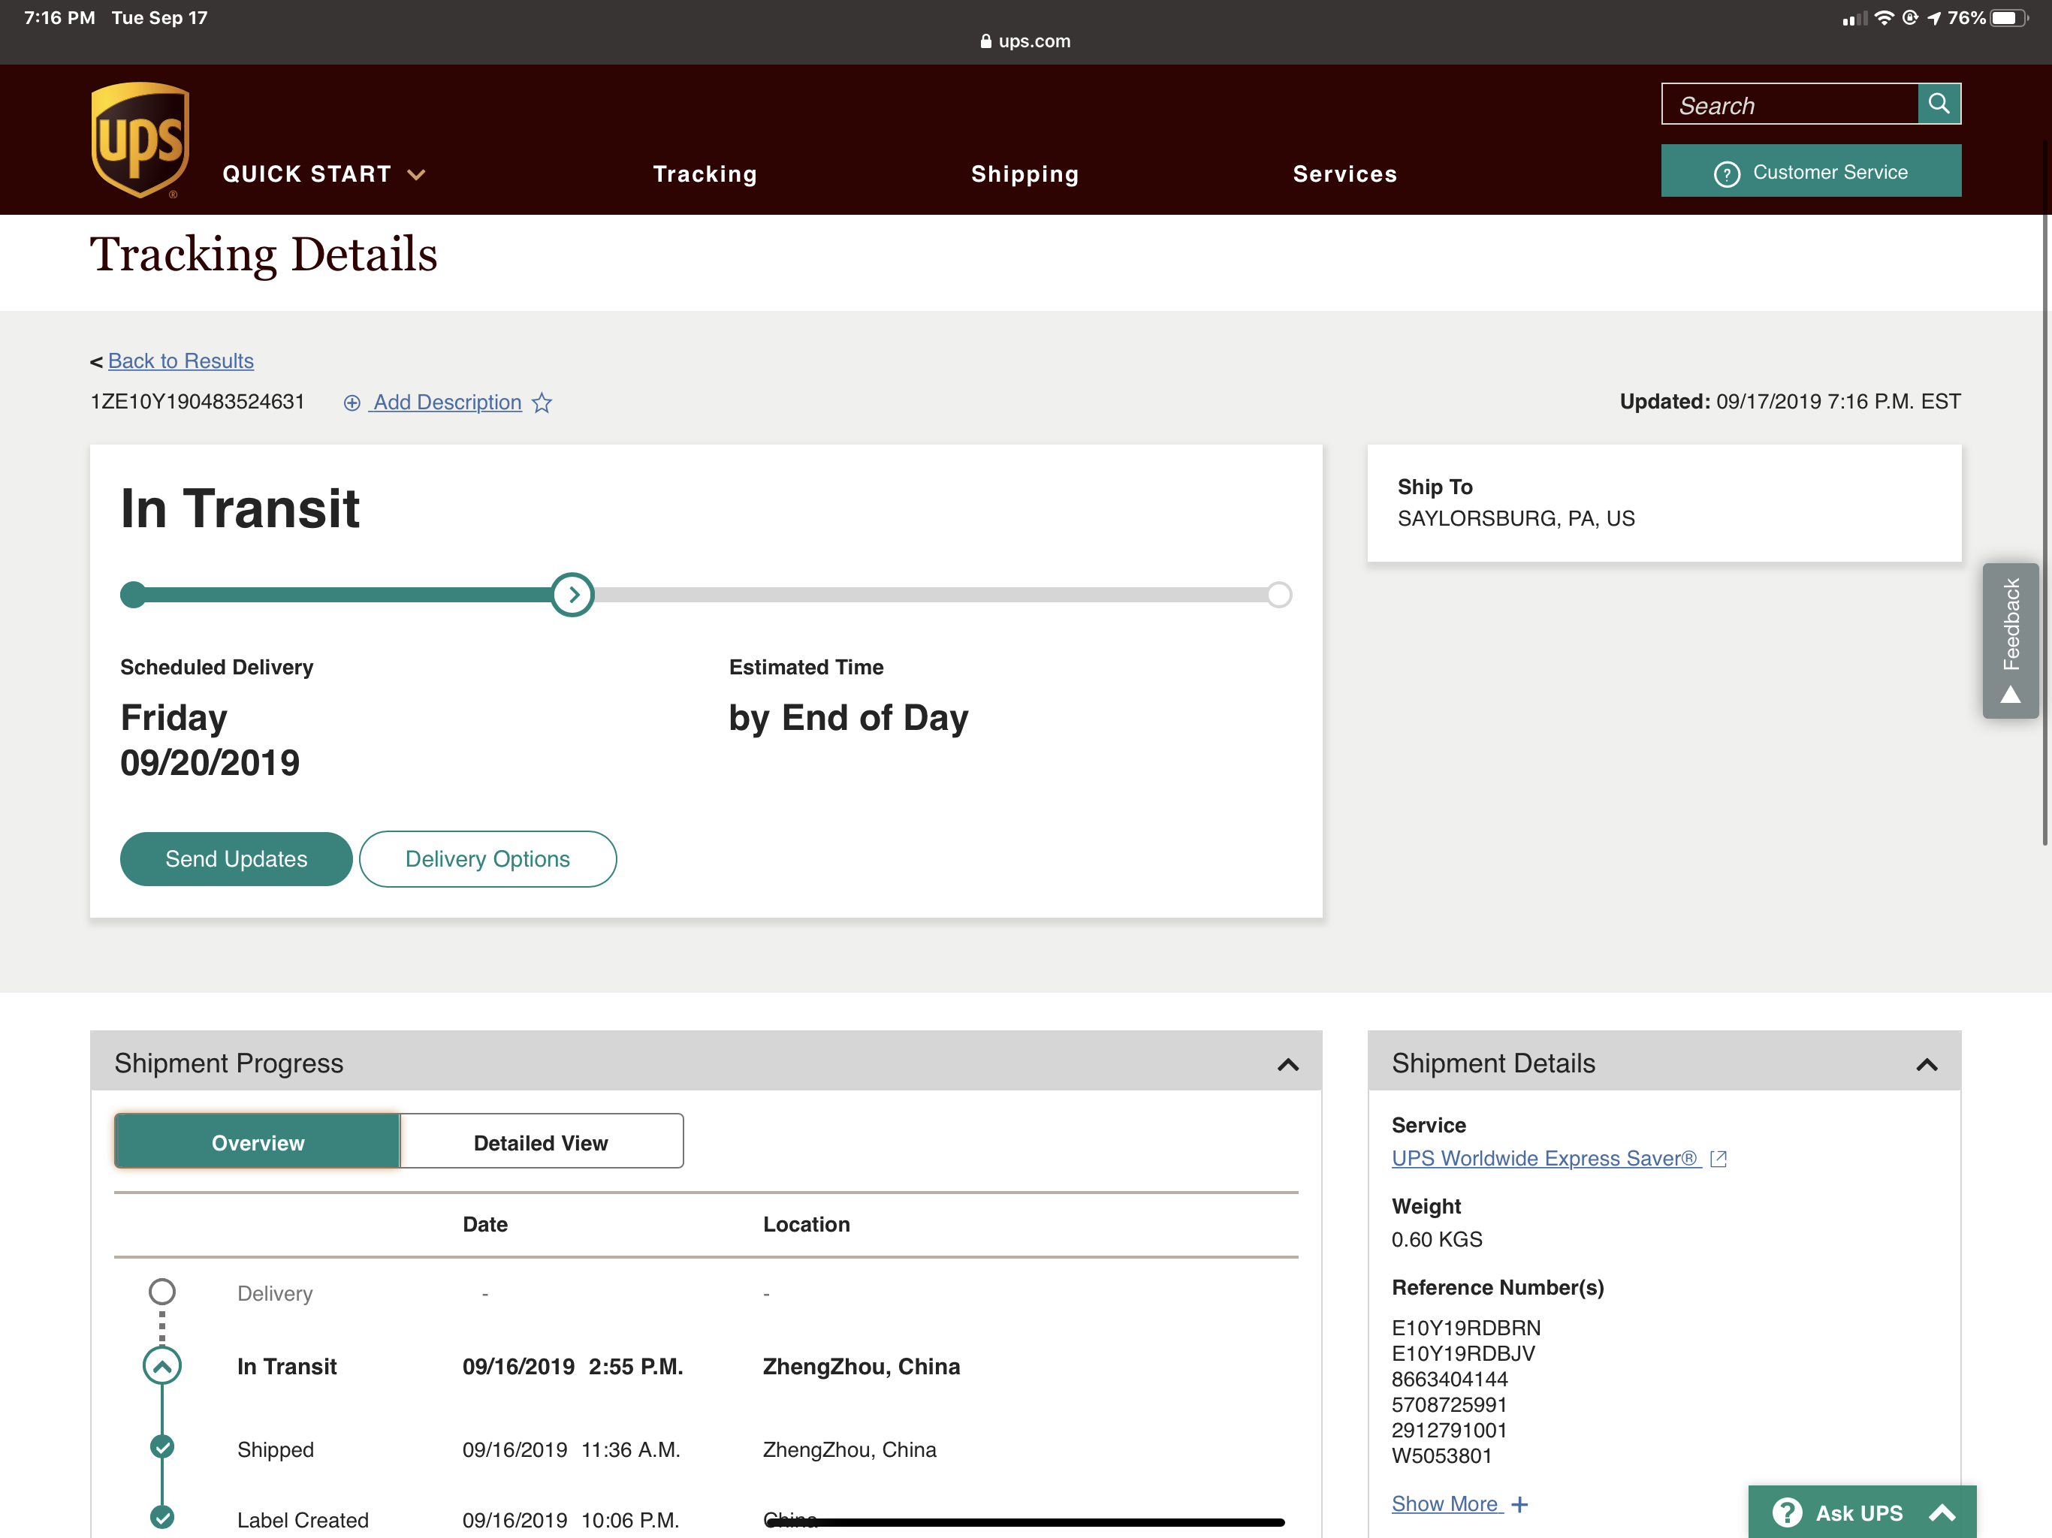This screenshot has height=1538, width=2052.
Task: Click the Delivery empty circle marker
Action: click(x=162, y=1291)
